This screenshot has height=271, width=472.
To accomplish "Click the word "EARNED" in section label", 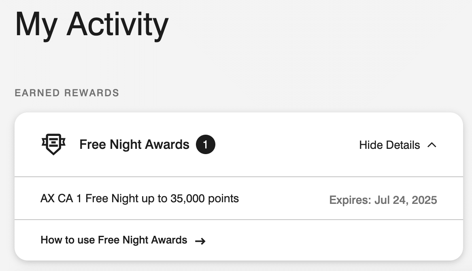I will (x=38, y=93).
